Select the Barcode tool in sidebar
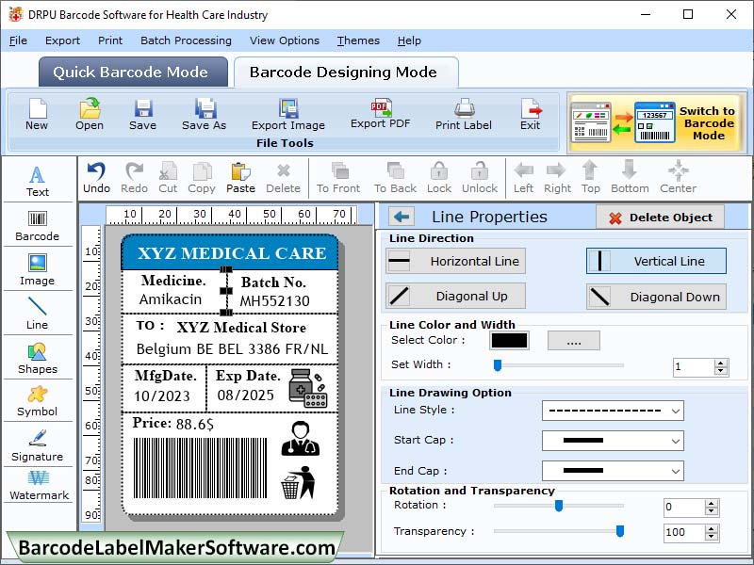This screenshot has width=754, height=565. [x=38, y=226]
